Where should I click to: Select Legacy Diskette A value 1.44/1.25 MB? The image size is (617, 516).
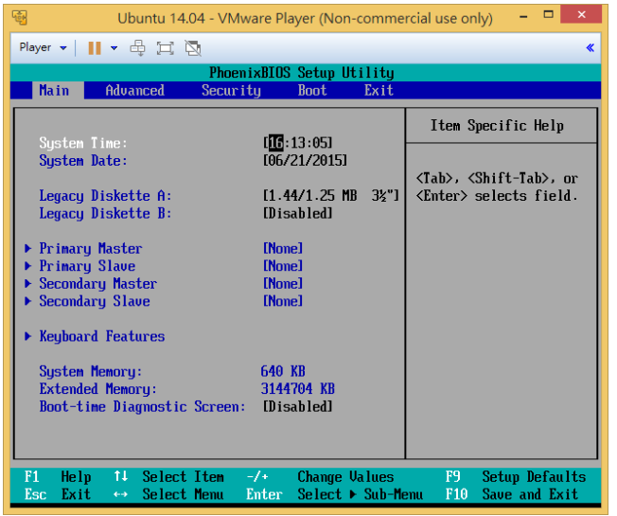click(331, 195)
